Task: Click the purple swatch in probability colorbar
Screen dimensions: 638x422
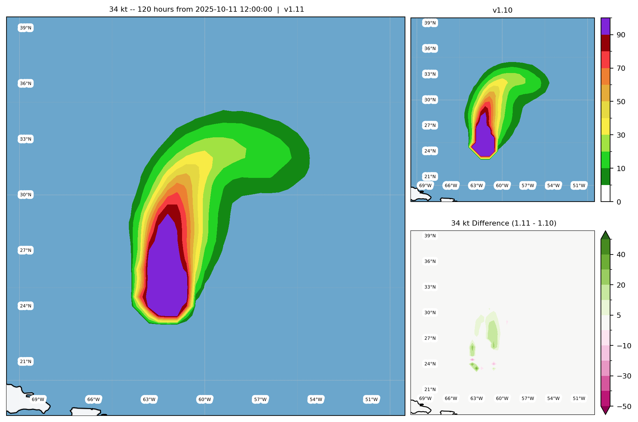Action: point(606,26)
